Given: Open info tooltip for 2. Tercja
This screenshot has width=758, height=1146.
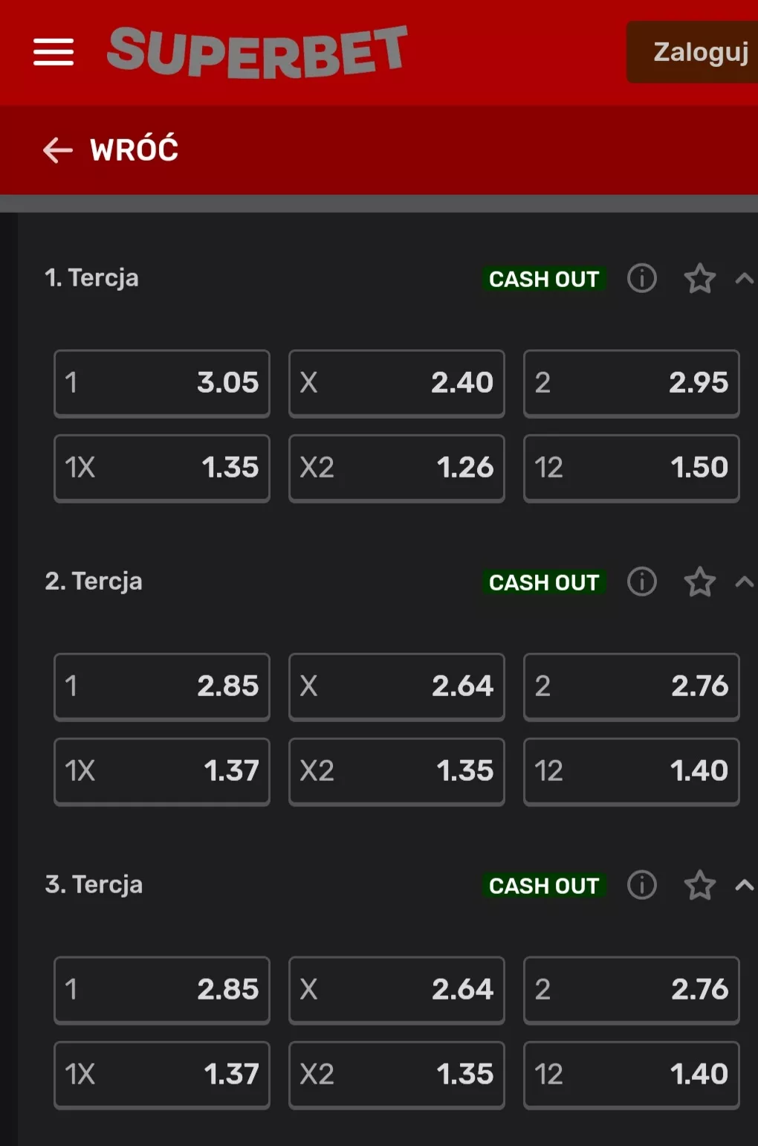Looking at the screenshot, I should click(641, 583).
